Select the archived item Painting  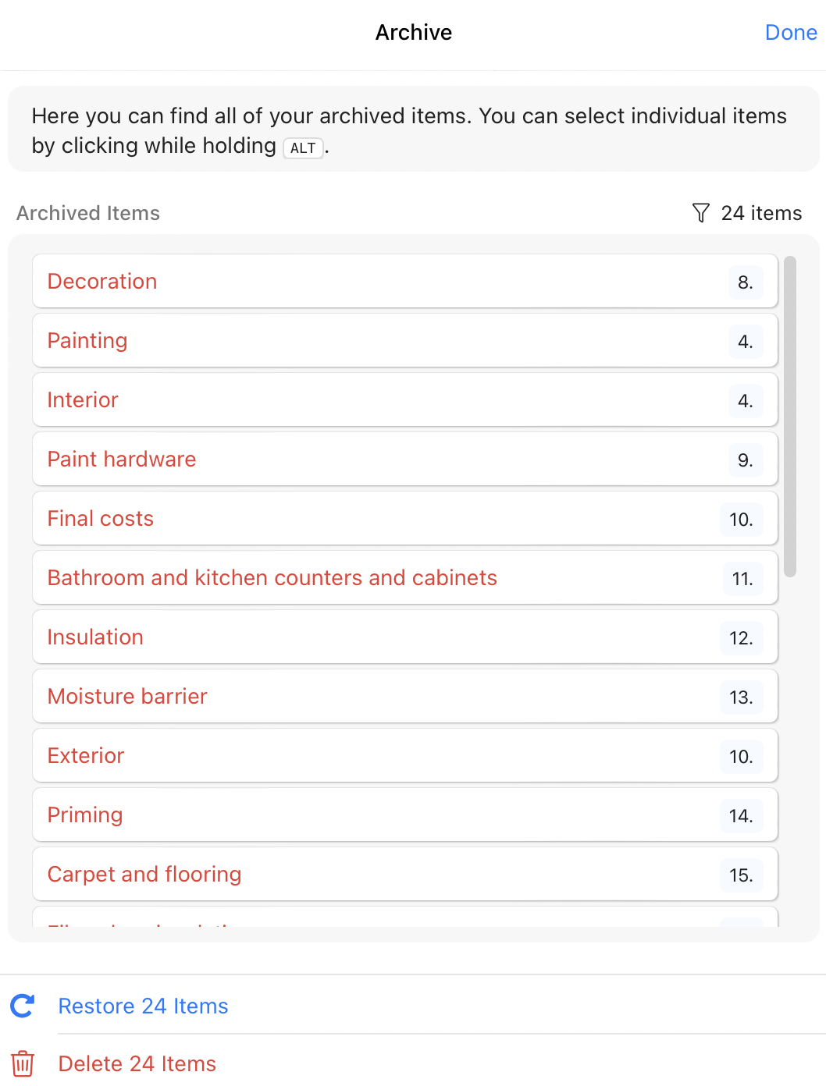click(87, 341)
